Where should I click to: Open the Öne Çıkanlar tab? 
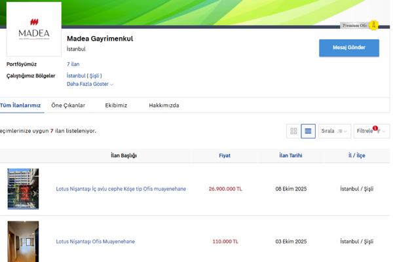68,105
